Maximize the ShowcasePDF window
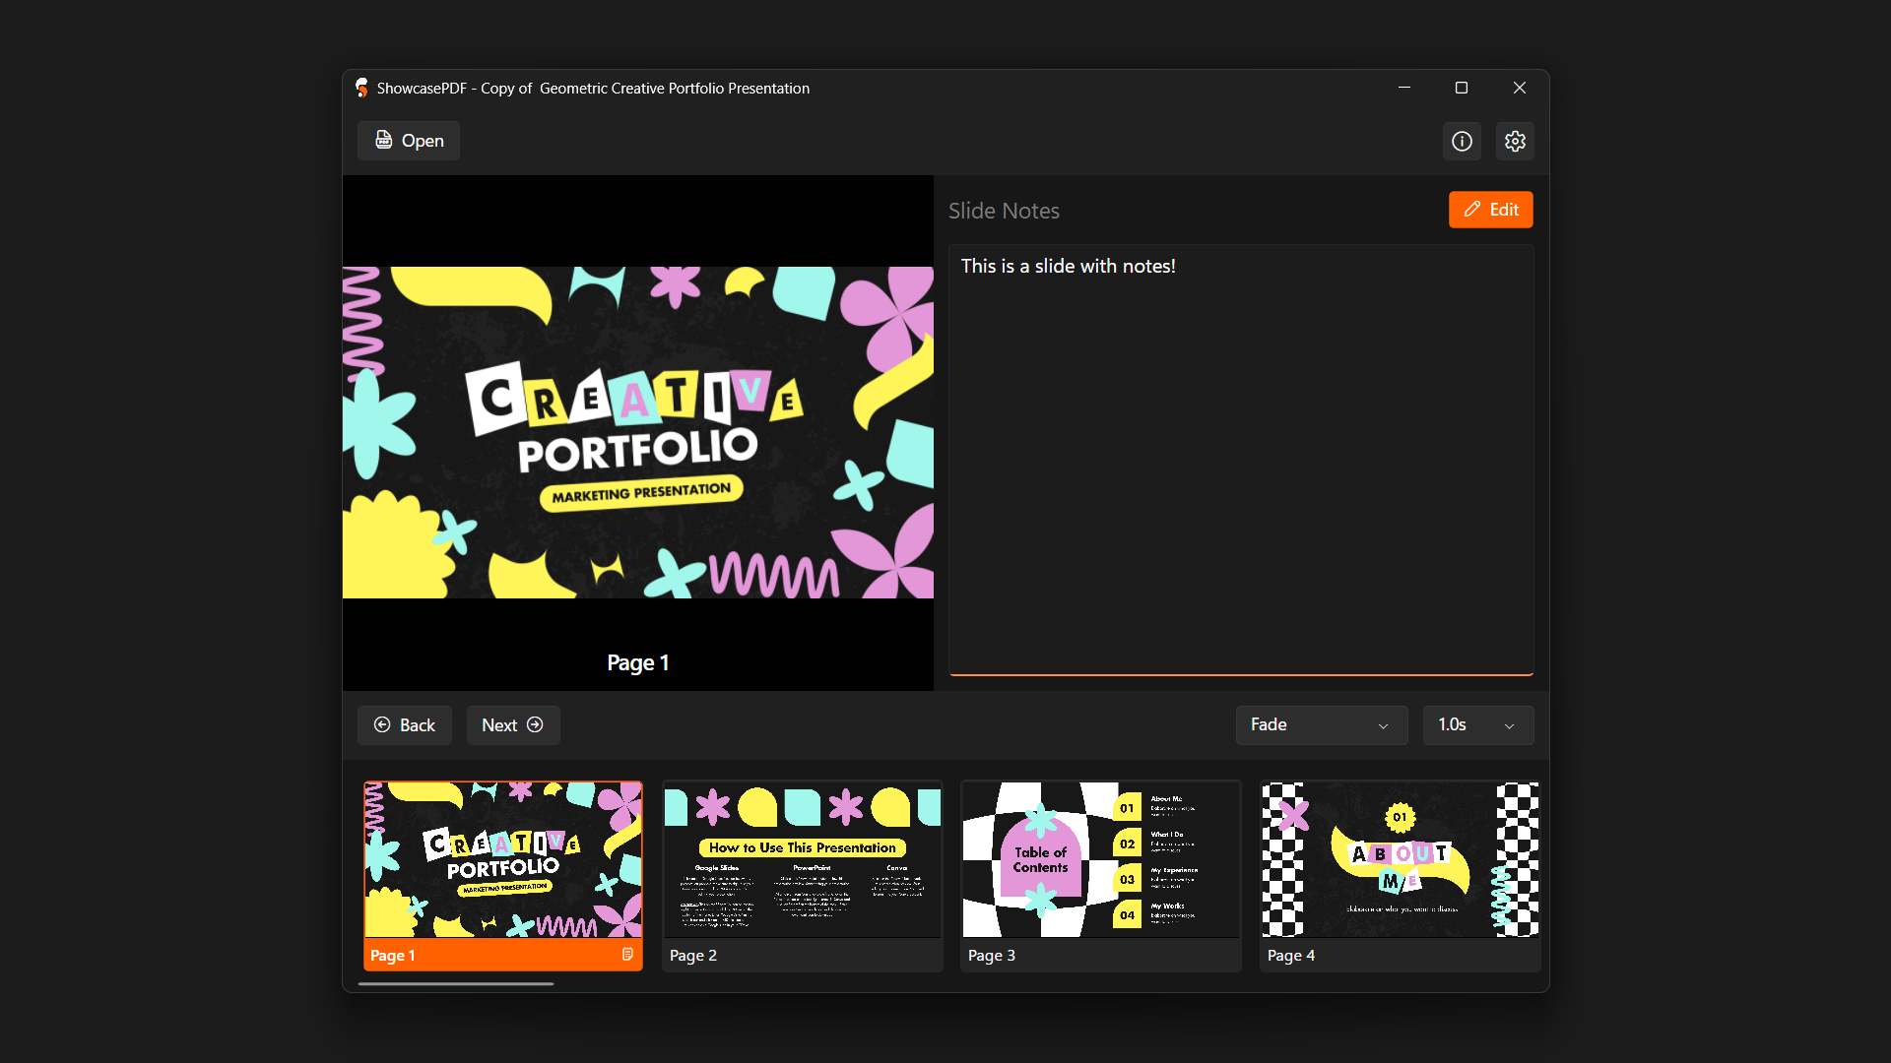The height and width of the screenshot is (1063, 1891). (1462, 88)
